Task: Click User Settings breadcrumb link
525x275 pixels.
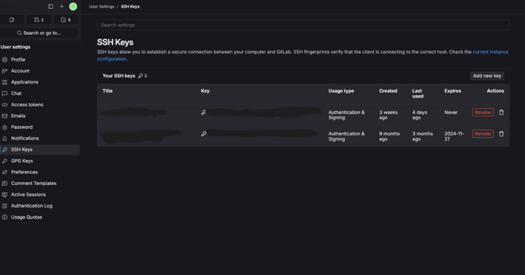Action: pyautogui.click(x=102, y=7)
